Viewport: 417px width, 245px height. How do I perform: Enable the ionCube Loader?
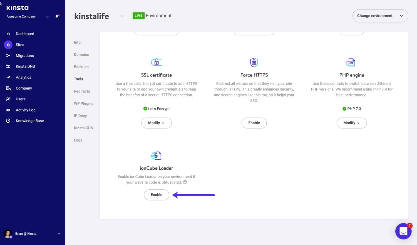(x=156, y=195)
